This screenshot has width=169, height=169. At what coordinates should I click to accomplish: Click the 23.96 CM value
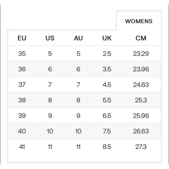(x=141, y=69)
